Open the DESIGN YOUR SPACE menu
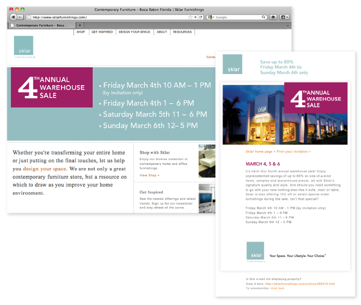This screenshot has width=361, height=305. pyautogui.click(x=135, y=32)
